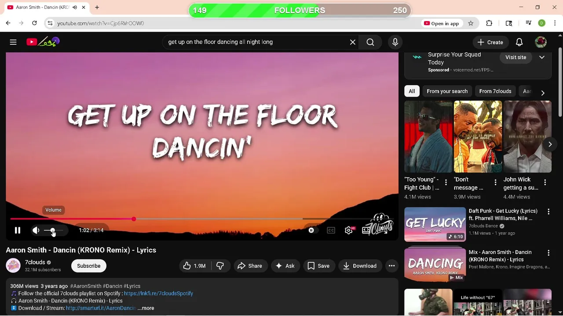The image size is (563, 316).
Task: Select the All filter chip
Action: tap(412, 91)
